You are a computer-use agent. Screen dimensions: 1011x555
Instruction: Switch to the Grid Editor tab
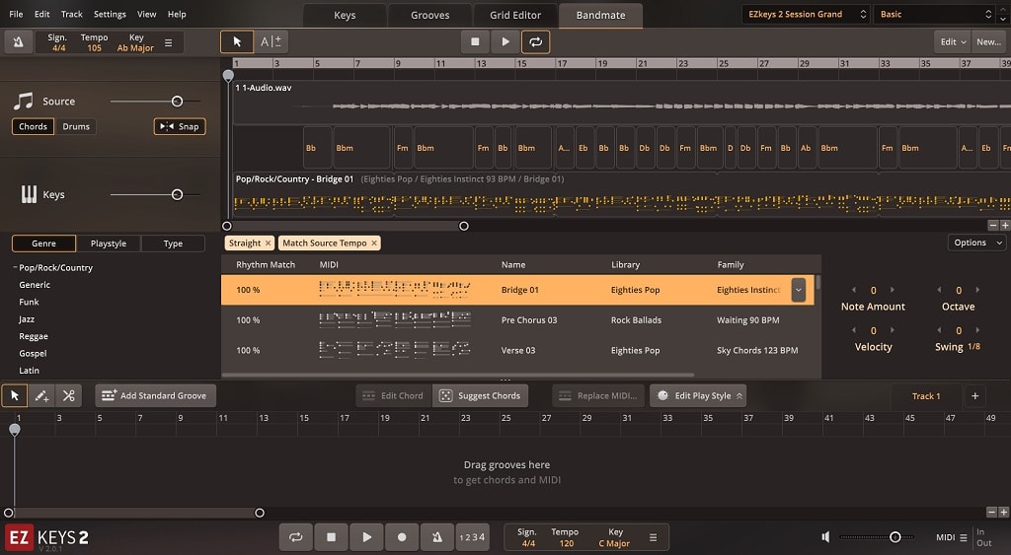[515, 16]
